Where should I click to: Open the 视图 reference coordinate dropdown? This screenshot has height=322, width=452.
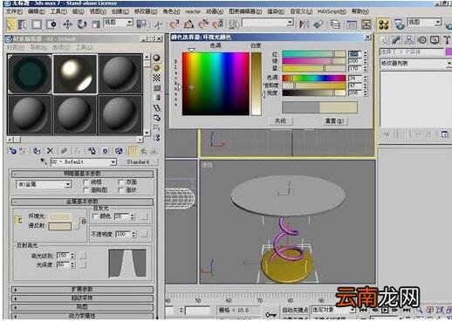119,23
